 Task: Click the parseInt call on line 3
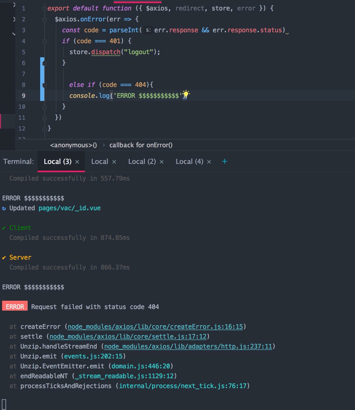124,30
